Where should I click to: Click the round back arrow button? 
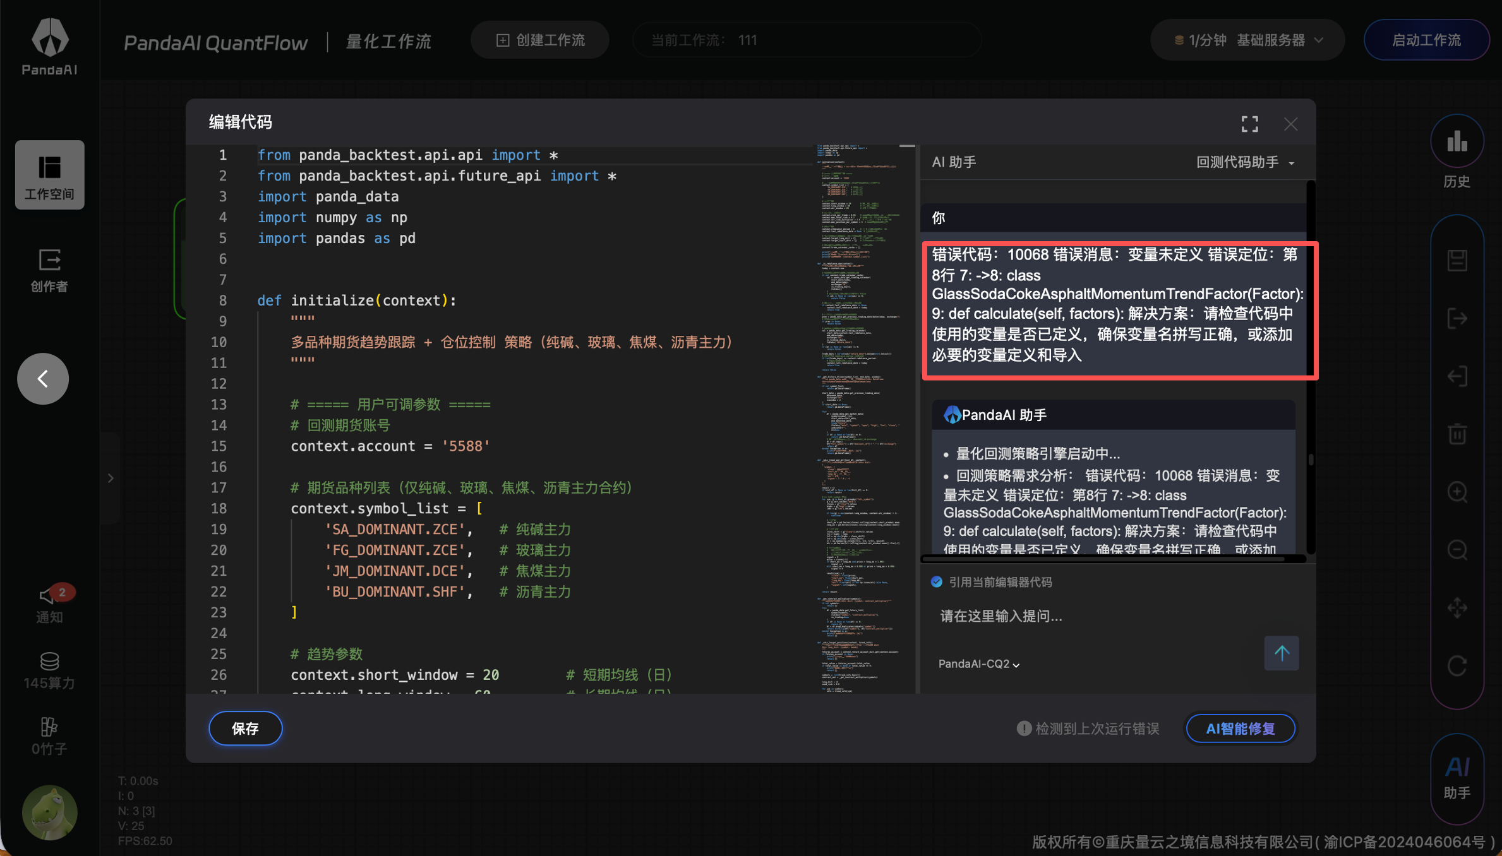tap(43, 379)
